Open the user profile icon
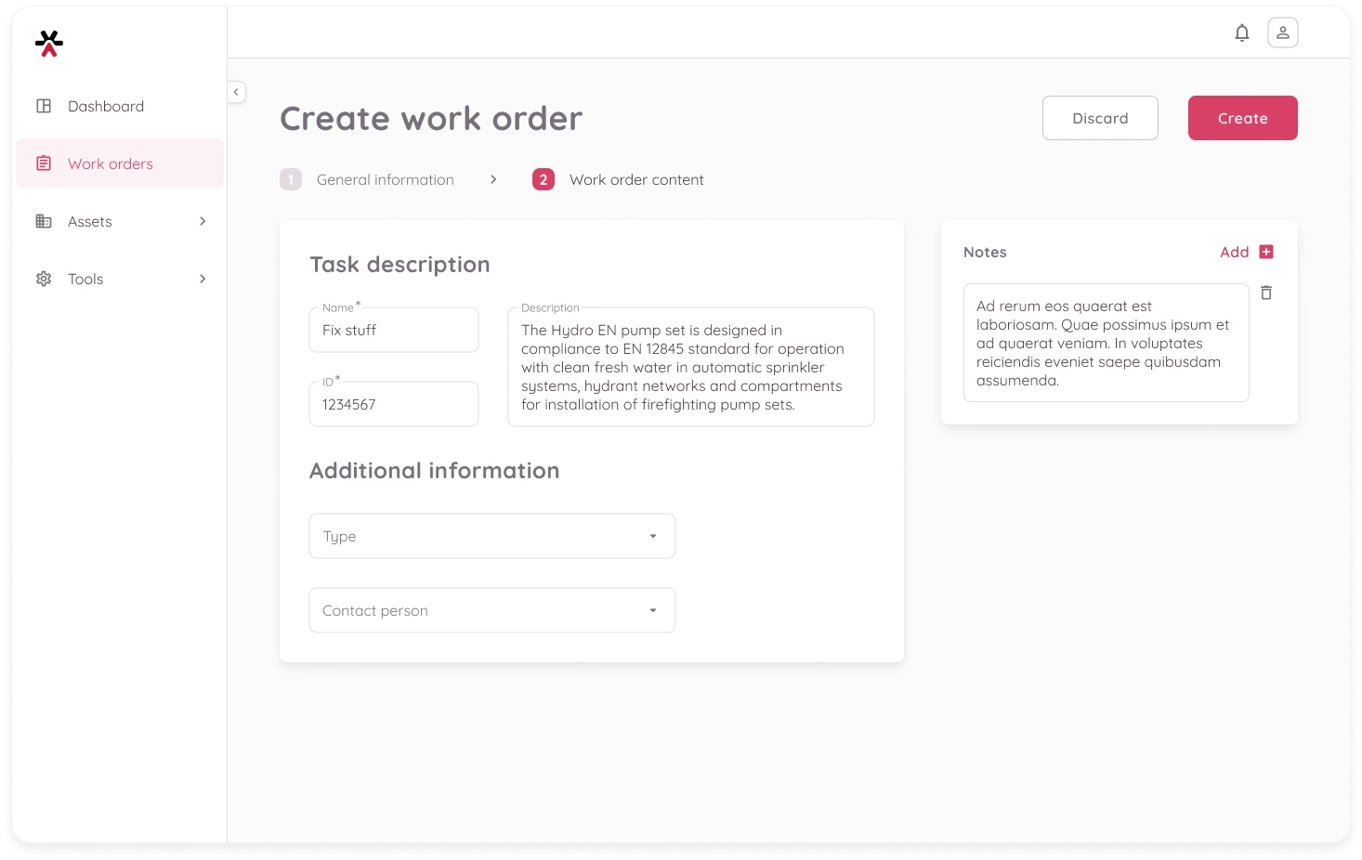The height and width of the screenshot is (860, 1362). click(1282, 33)
